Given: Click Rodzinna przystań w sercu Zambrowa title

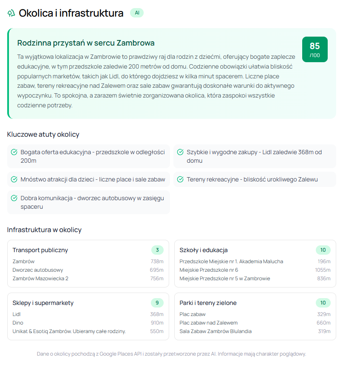Looking at the screenshot, I should (86, 43).
